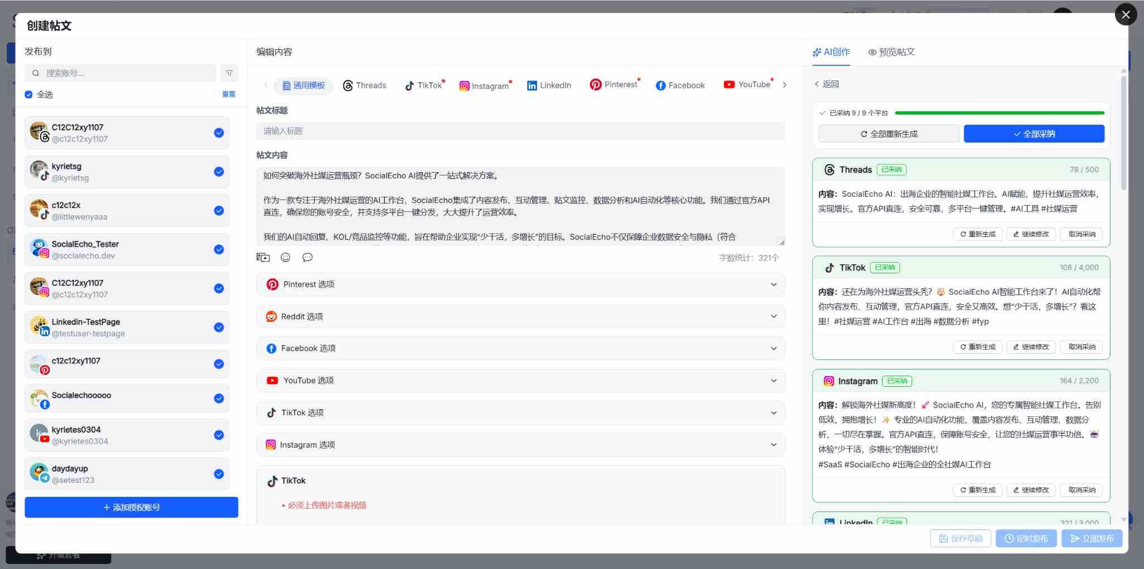
Task: Click the 全部采纳 button
Action: pyautogui.click(x=1034, y=134)
